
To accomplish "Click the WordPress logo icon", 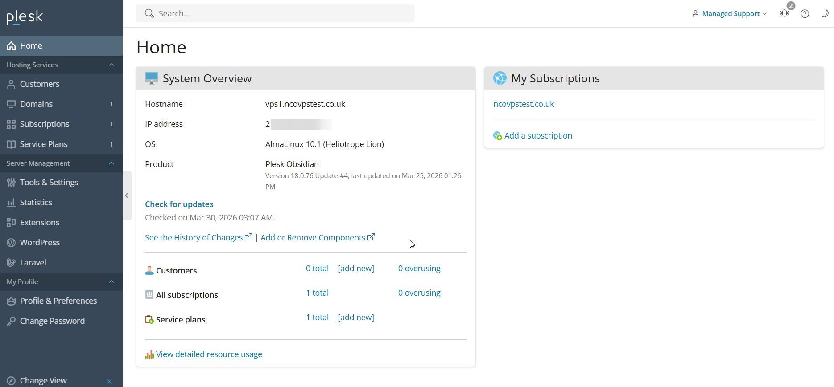I will coord(11,243).
